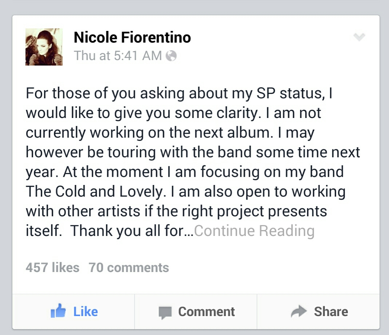Click the speech bubble comment icon

165,312
